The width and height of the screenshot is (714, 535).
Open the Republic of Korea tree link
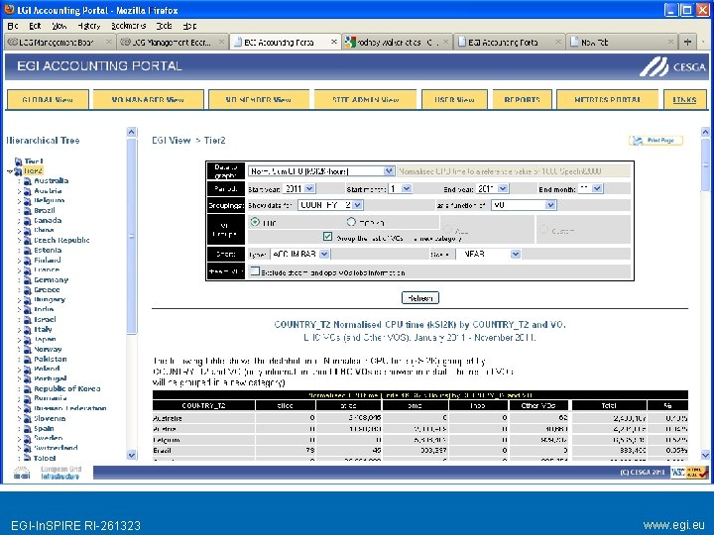point(67,389)
